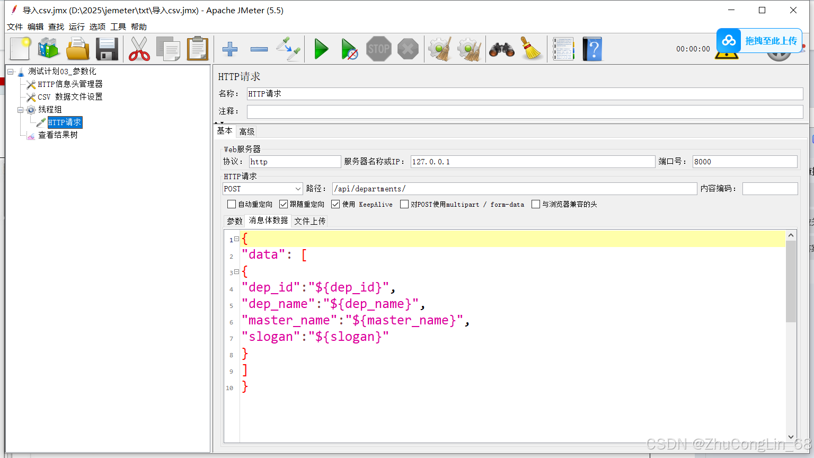This screenshot has height=458, width=814.
Task: Click the Paste clipboard icon
Action: [198, 49]
